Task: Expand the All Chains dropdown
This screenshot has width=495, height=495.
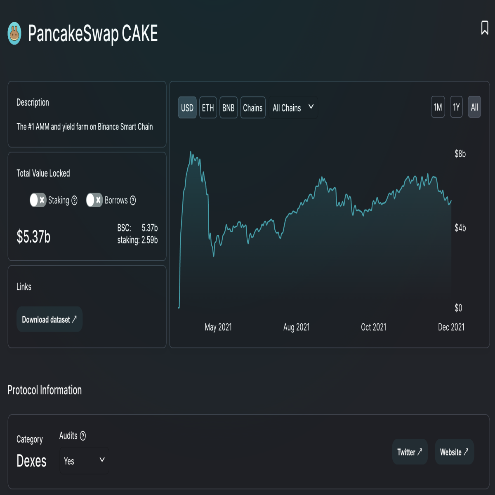Action: [293, 108]
